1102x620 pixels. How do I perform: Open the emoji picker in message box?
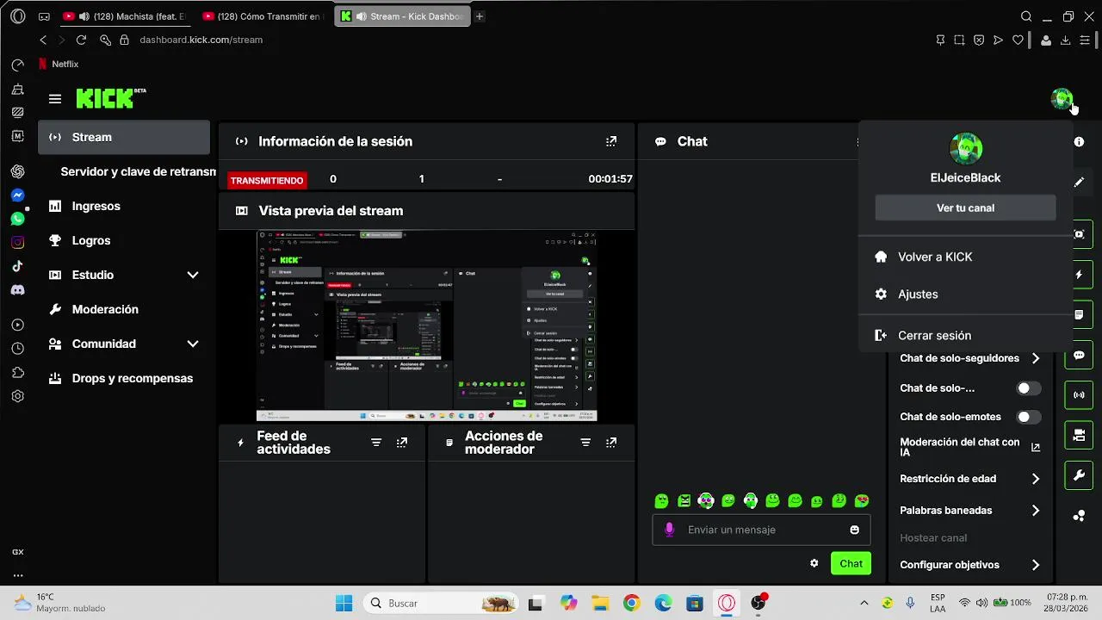click(x=855, y=530)
